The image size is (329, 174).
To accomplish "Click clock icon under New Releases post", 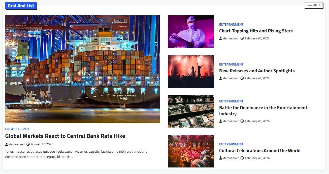I will (x=242, y=78).
